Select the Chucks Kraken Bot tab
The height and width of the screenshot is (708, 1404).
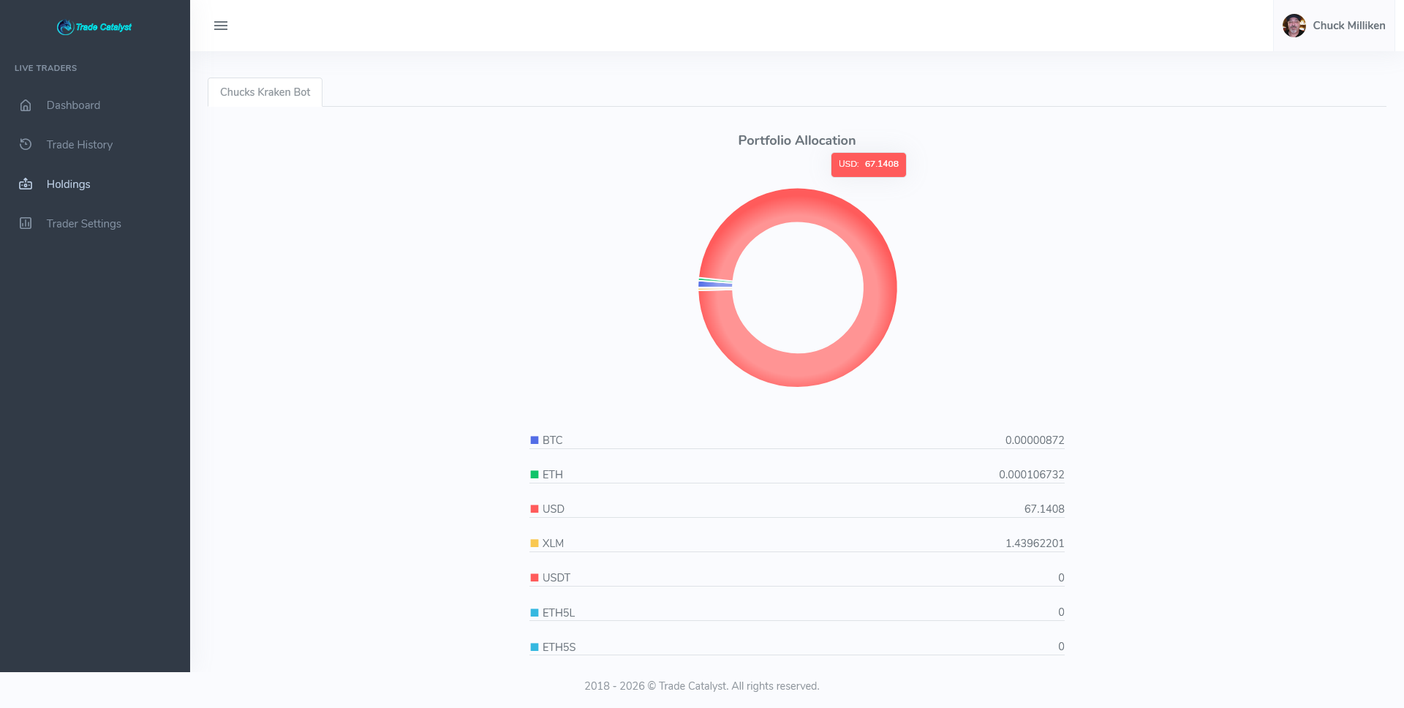265,92
